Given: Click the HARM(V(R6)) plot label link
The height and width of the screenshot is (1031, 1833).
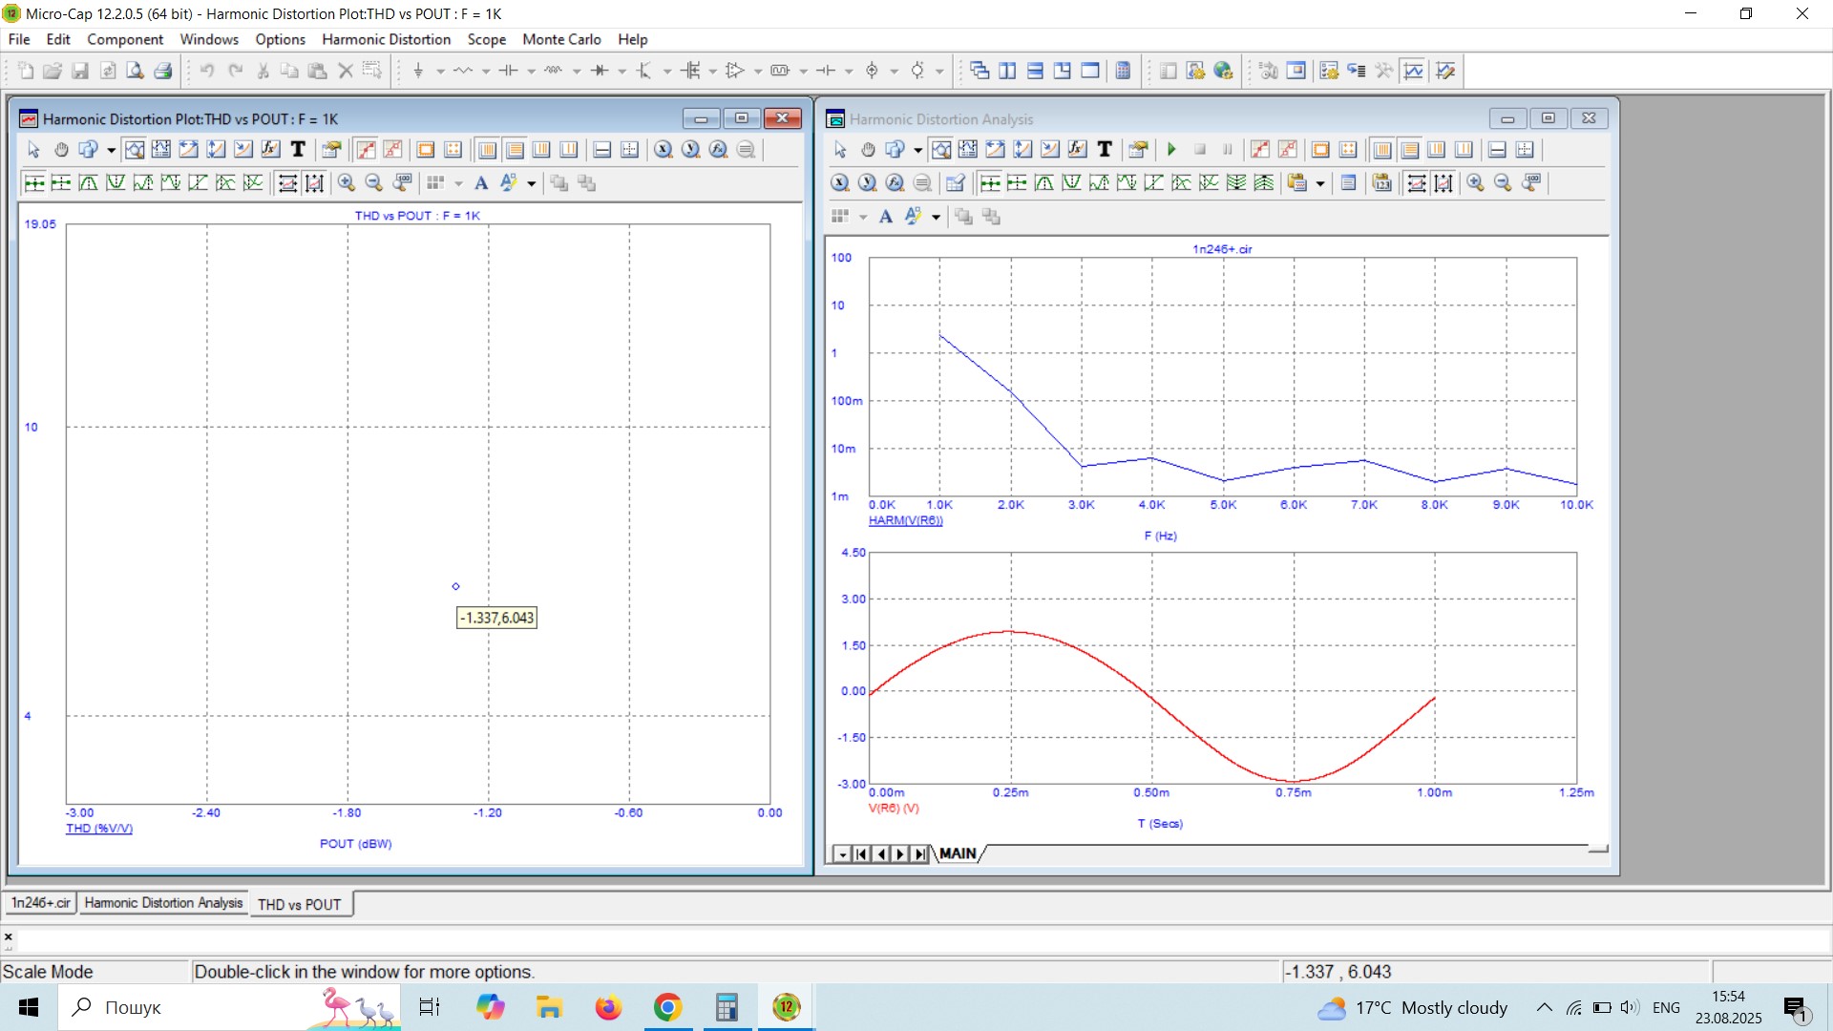Looking at the screenshot, I should 905,520.
